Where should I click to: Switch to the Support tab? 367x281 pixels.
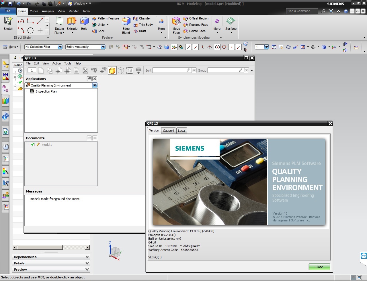coord(169,131)
